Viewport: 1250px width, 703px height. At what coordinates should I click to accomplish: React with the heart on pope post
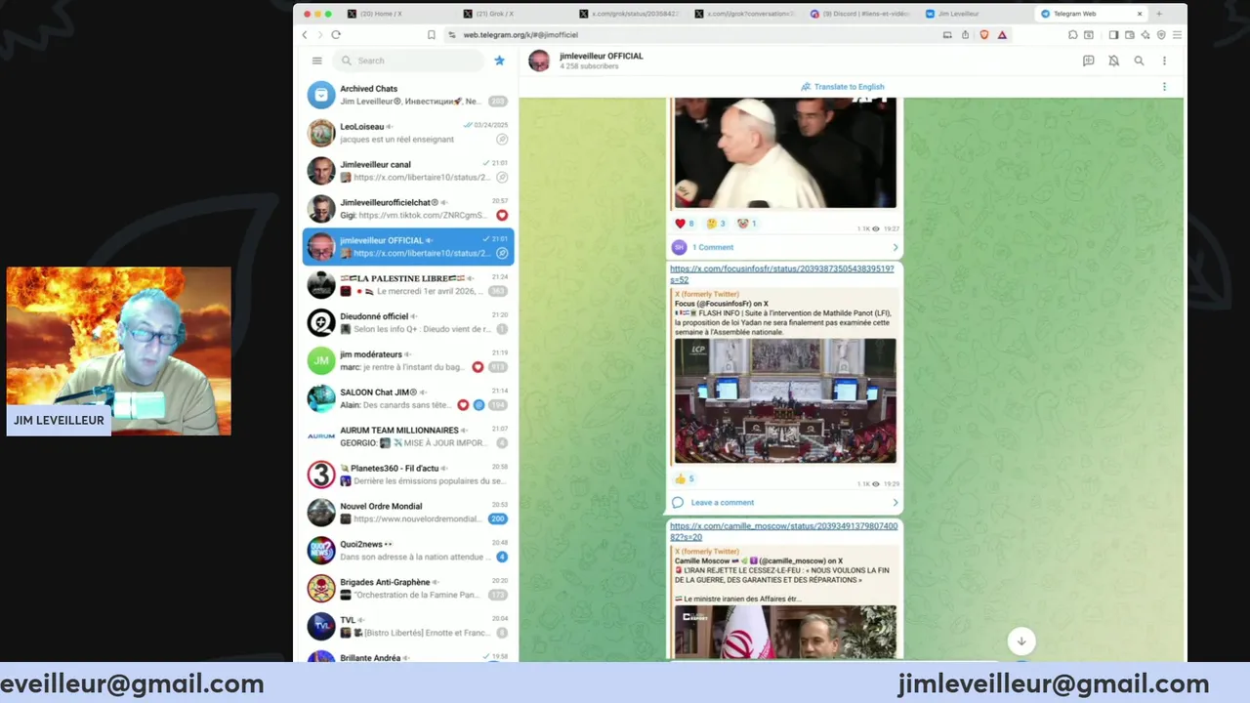(x=685, y=224)
